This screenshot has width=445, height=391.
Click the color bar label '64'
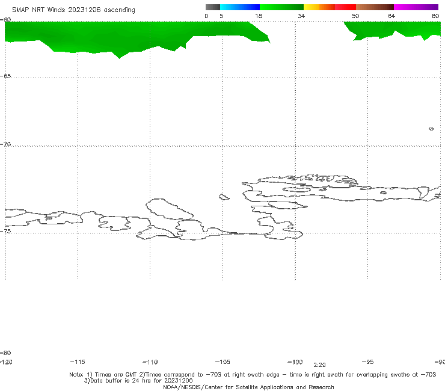[391, 16]
